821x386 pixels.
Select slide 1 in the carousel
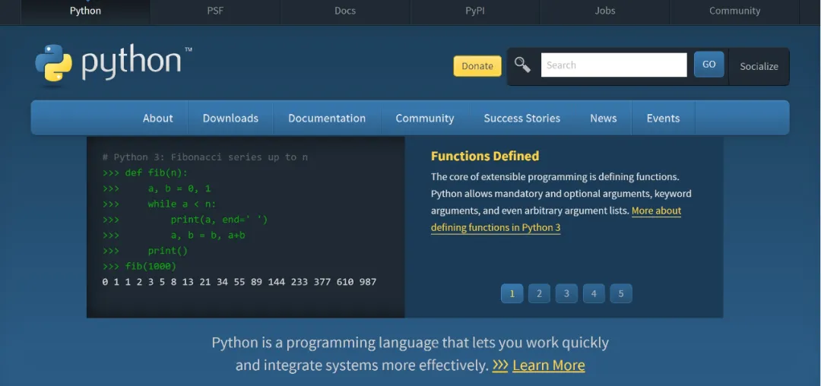(512, 293)
